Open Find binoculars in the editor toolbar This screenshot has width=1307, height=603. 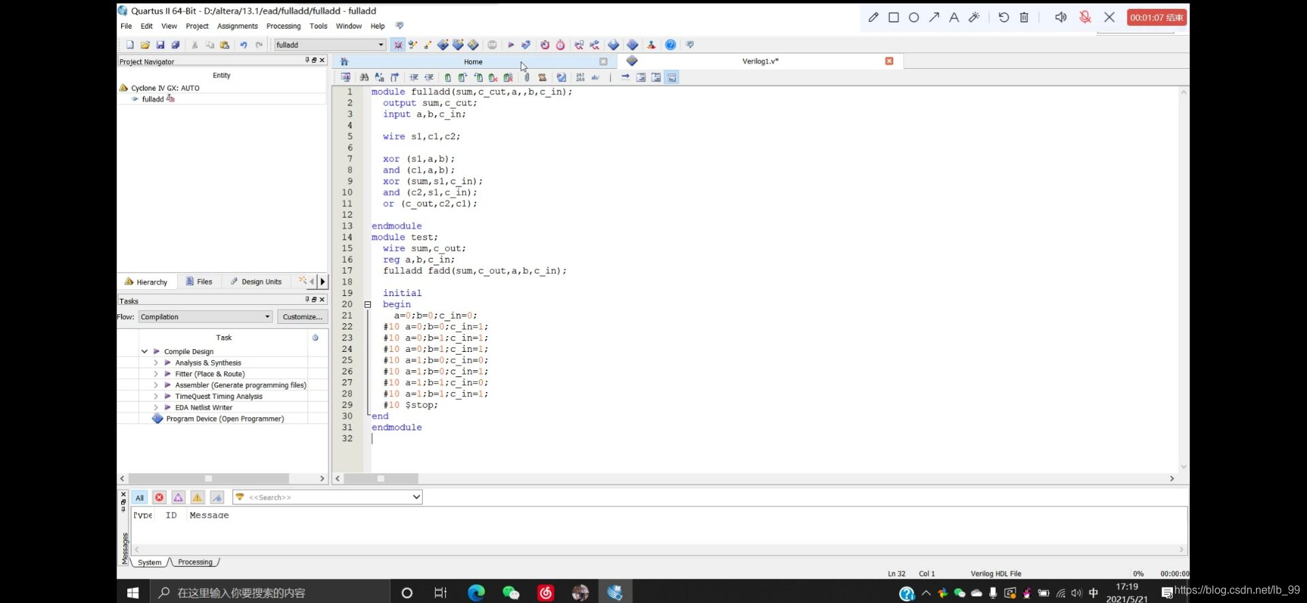pos(364,78)
